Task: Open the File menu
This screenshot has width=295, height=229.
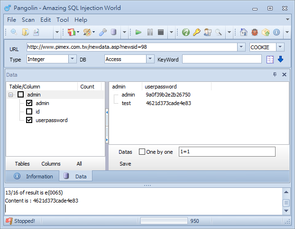Action: (x=11, y=20)
